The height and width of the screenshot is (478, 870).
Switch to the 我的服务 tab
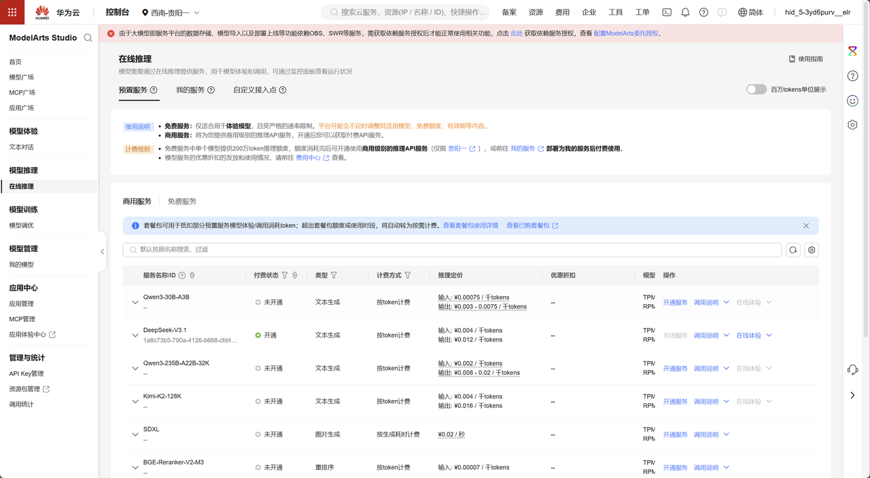[x=190, y=90]
